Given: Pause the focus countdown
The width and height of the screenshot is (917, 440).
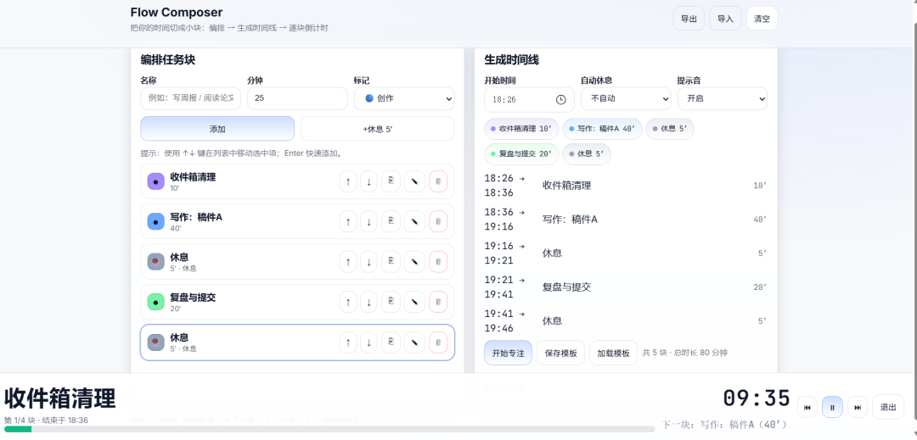Looking at the screenshot, I should 832,407.
